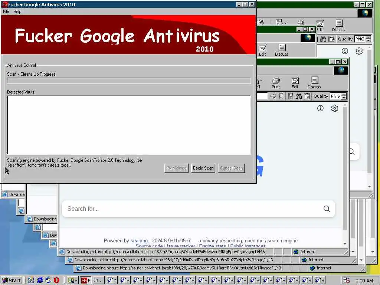Click the magnifier icon in the Search for... box
Viewport: 380px width, 285px height.
click(x=327, y=209)
